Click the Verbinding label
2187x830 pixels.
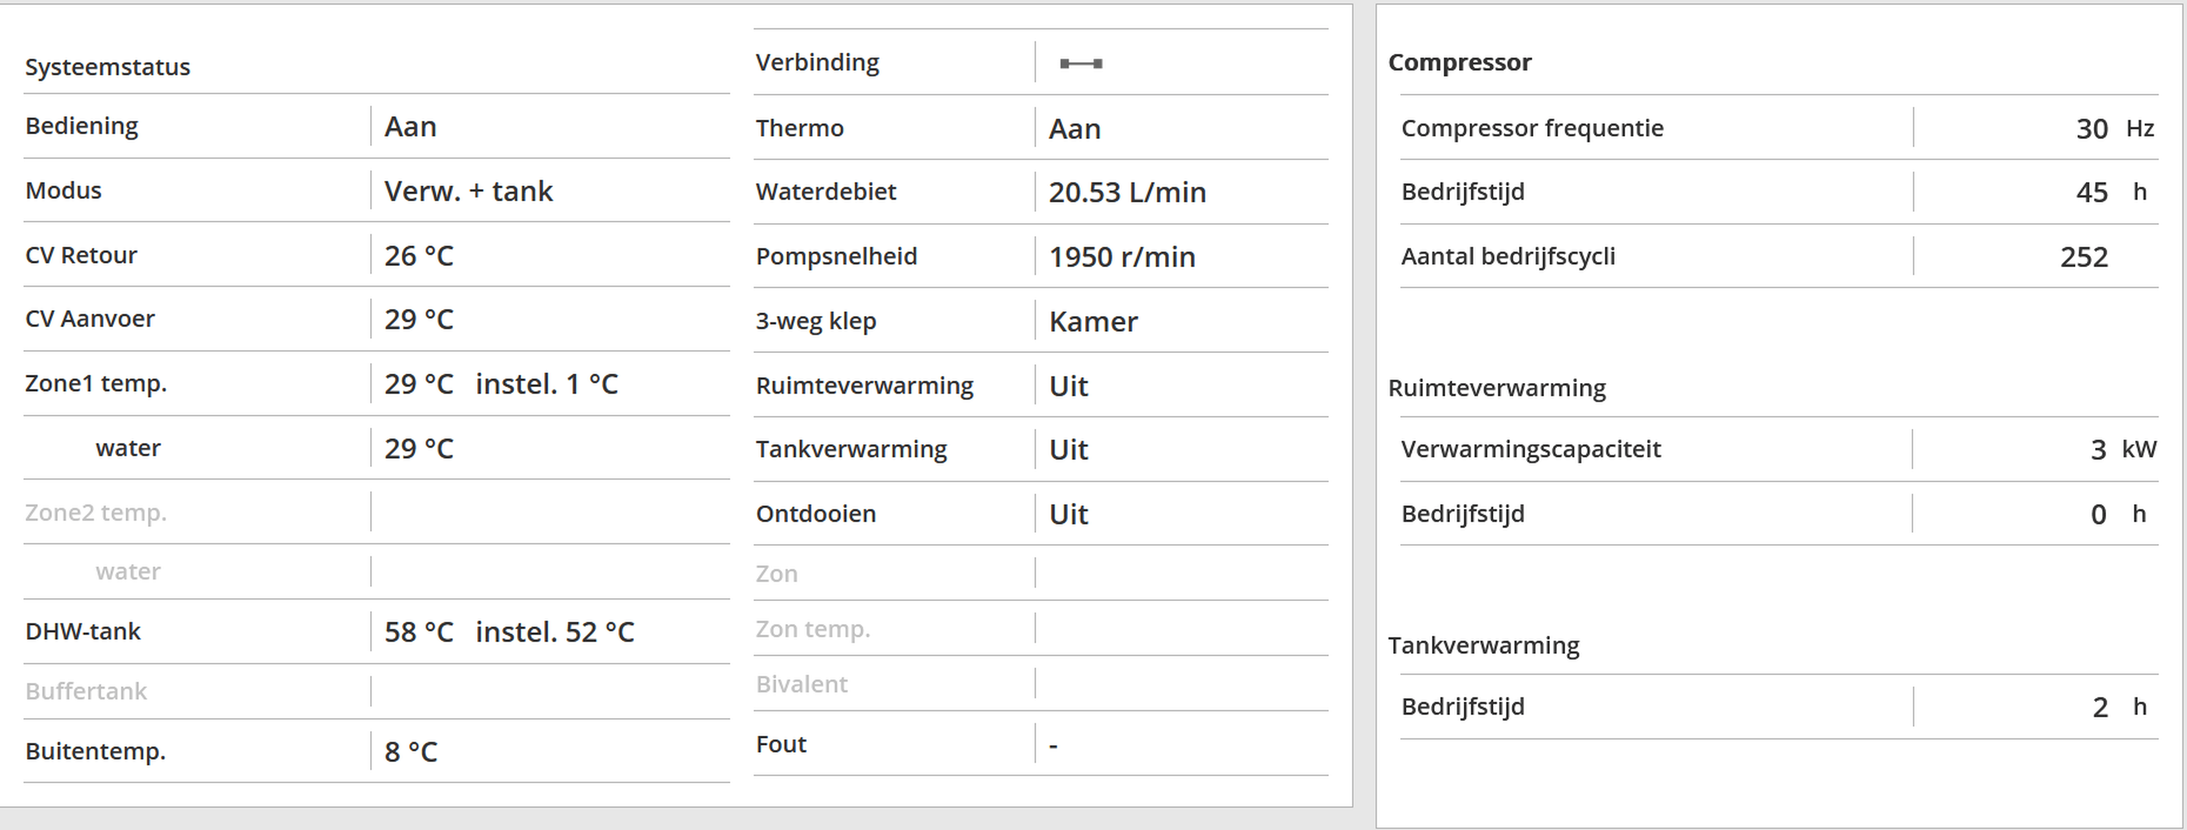[x=818, y=62]
